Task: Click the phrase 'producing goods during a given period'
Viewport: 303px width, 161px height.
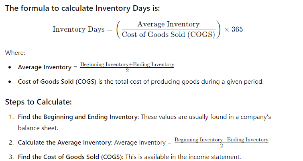Action: coord(207,82)
